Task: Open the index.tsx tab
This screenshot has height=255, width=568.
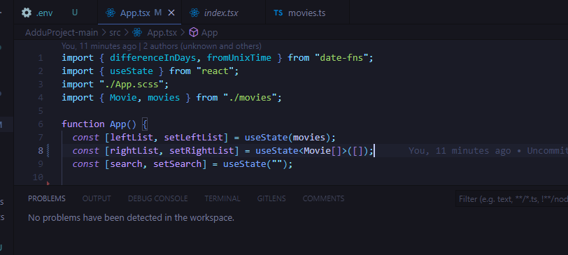Action: click(x=224, y=13)
